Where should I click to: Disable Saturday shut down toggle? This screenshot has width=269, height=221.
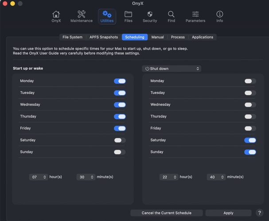pos(250,140)
